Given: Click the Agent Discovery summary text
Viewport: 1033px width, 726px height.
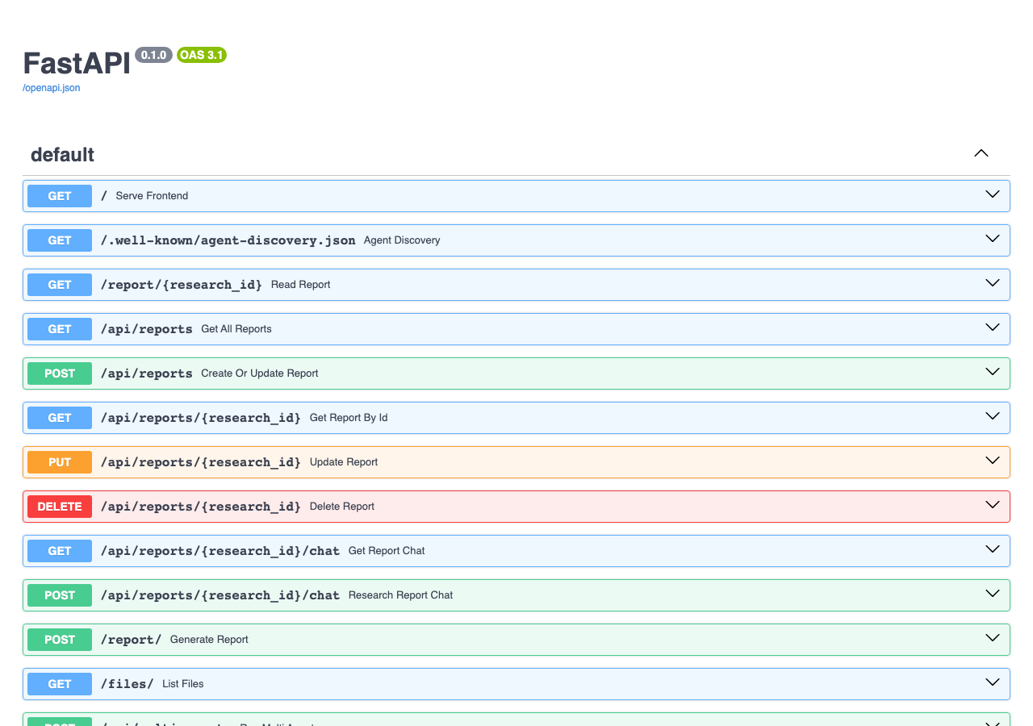Looking at the screenshot, I should coord(402,240).
